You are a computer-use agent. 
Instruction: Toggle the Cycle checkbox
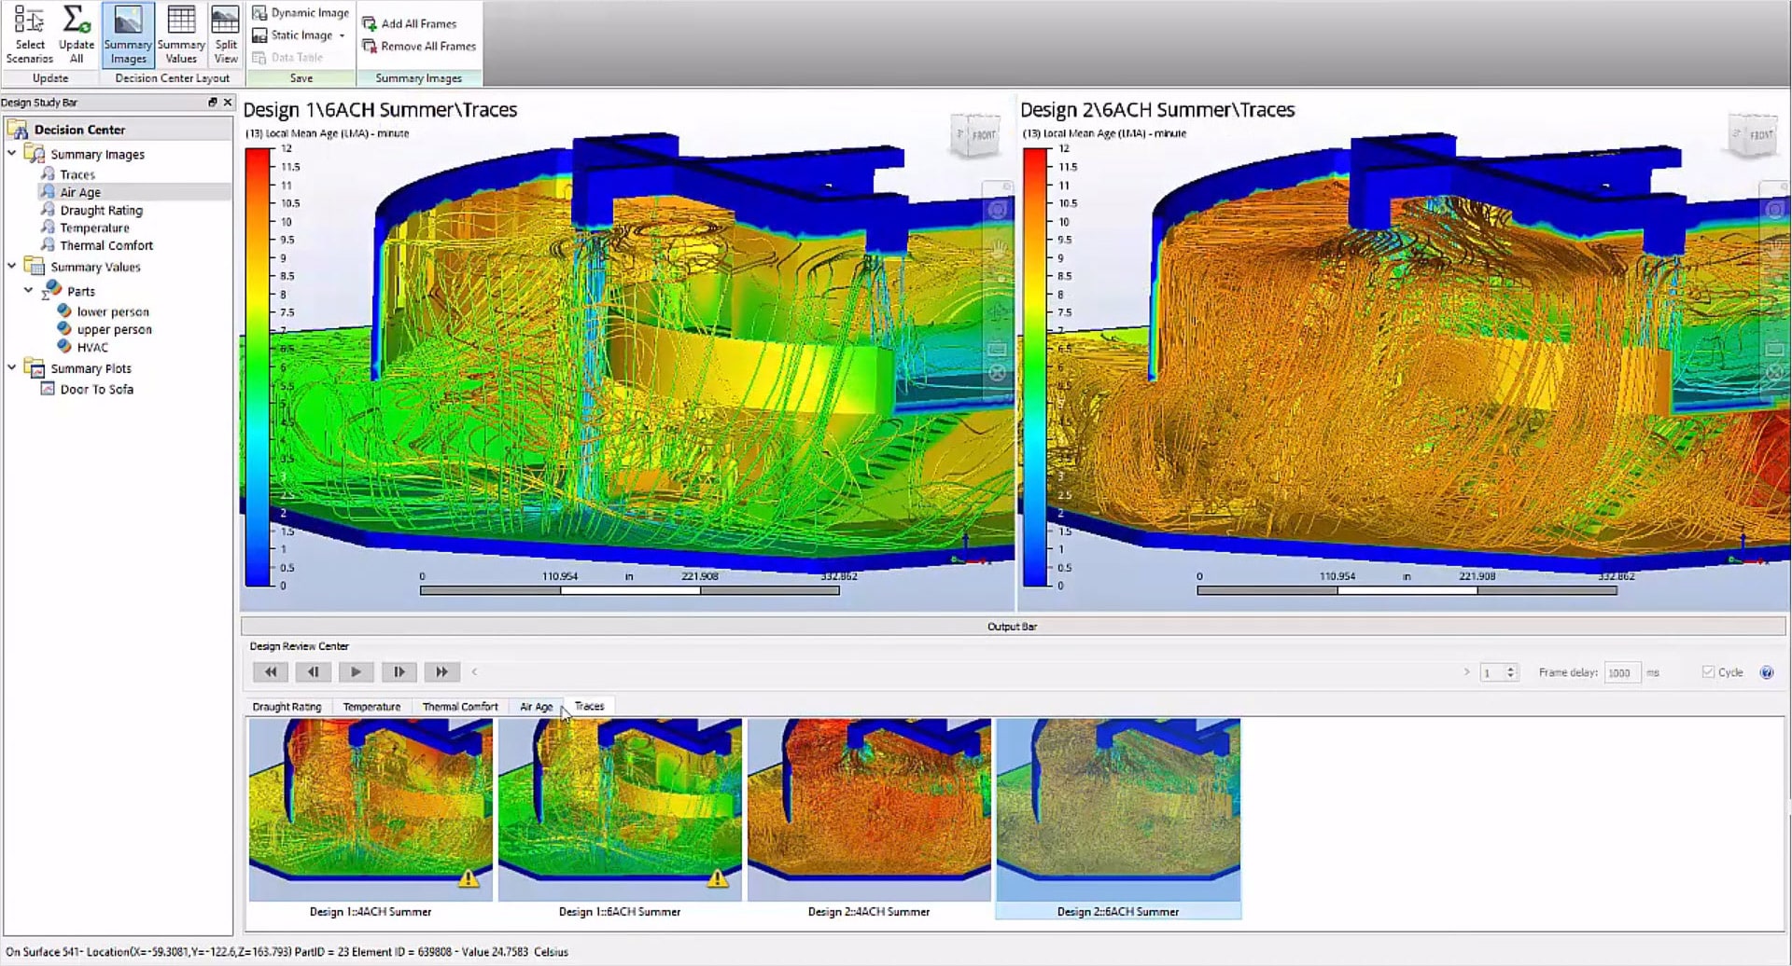click(x=1708, y=672)
